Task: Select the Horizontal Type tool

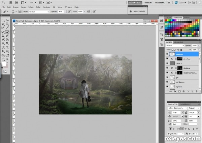Action: [x=7, y=47]
